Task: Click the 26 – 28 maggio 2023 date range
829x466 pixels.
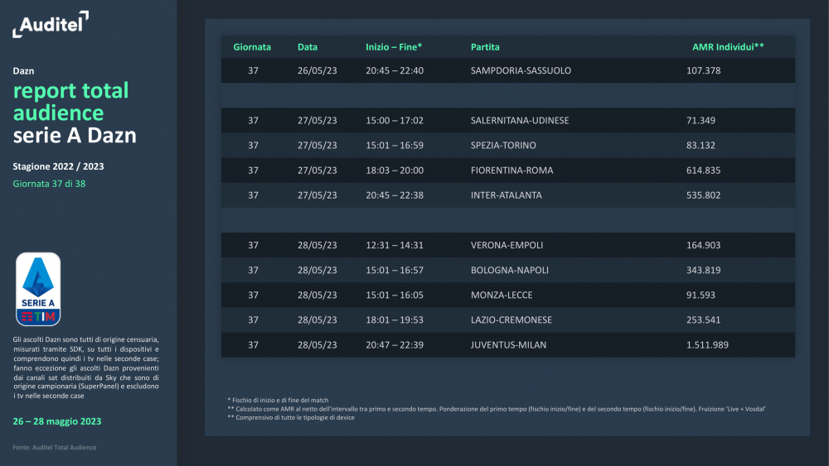Action: (57, 421)
